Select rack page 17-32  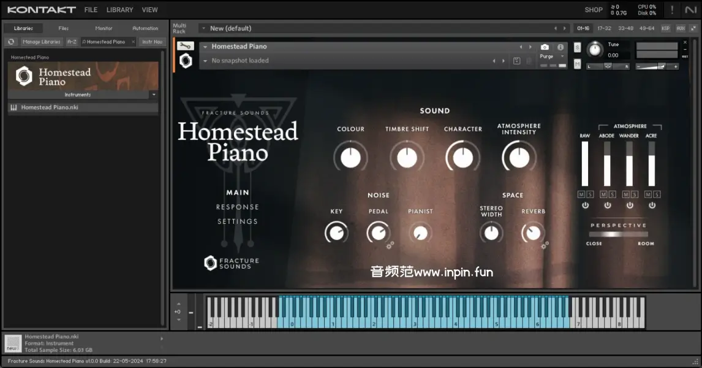click(x=604, y=28)
